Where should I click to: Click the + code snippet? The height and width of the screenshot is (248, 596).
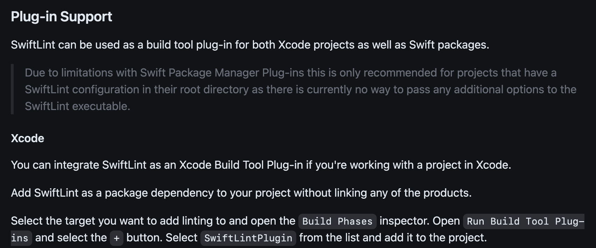tap(116, 238)
